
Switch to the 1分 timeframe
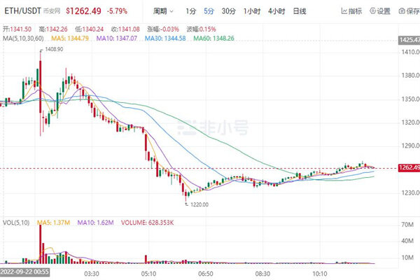191,11
